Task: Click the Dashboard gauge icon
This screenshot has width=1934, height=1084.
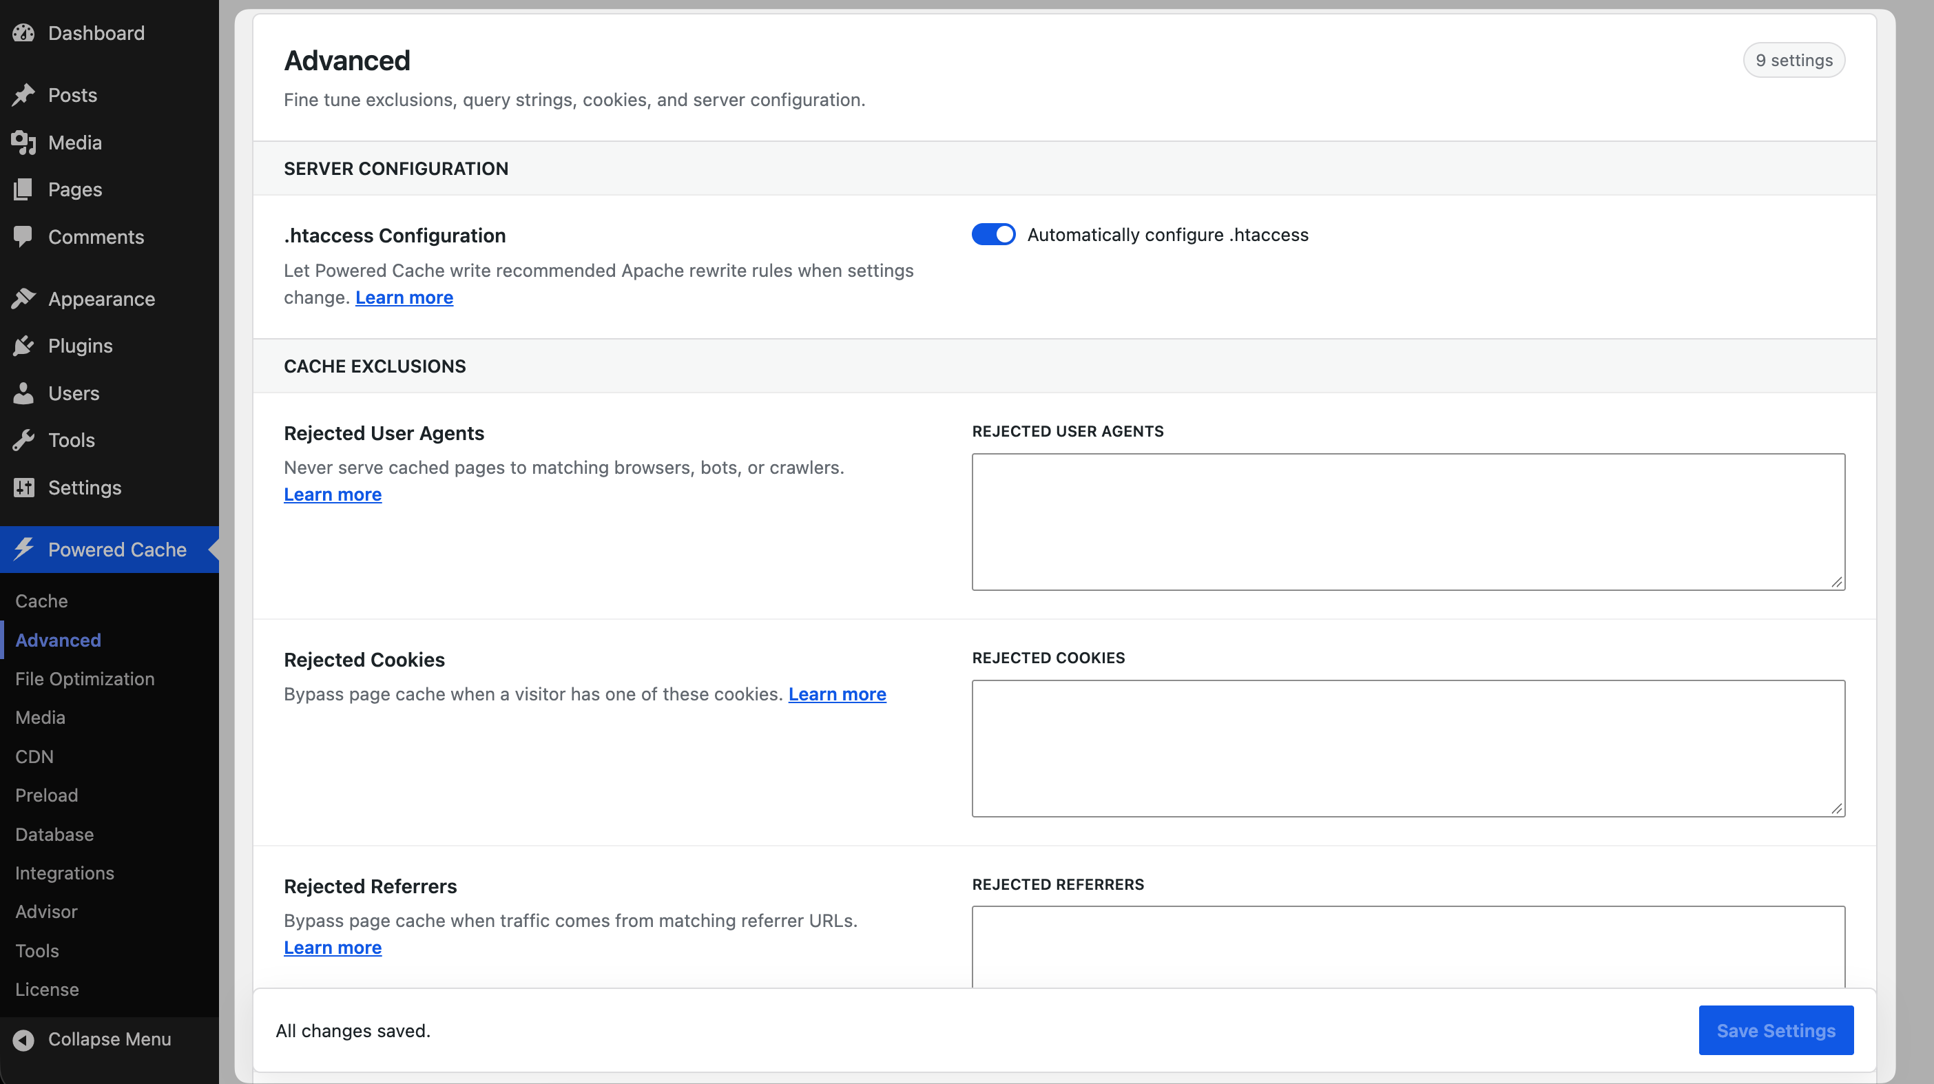Action: (23, 33)
